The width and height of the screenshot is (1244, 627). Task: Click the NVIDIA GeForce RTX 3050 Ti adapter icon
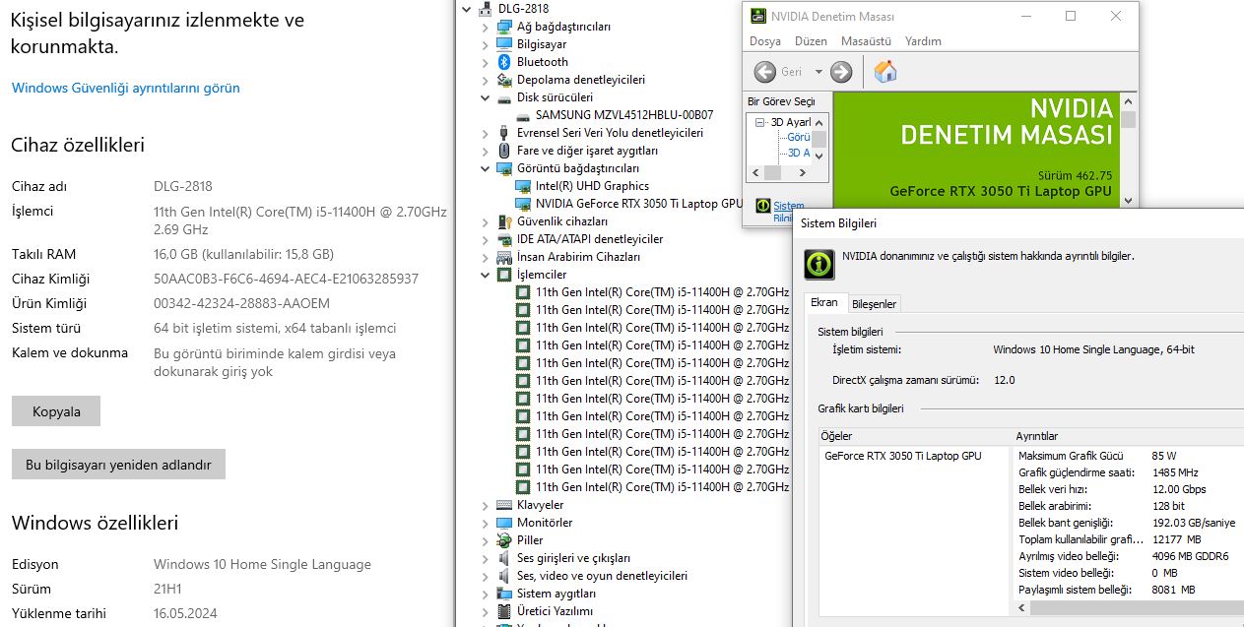click(523, 204)
